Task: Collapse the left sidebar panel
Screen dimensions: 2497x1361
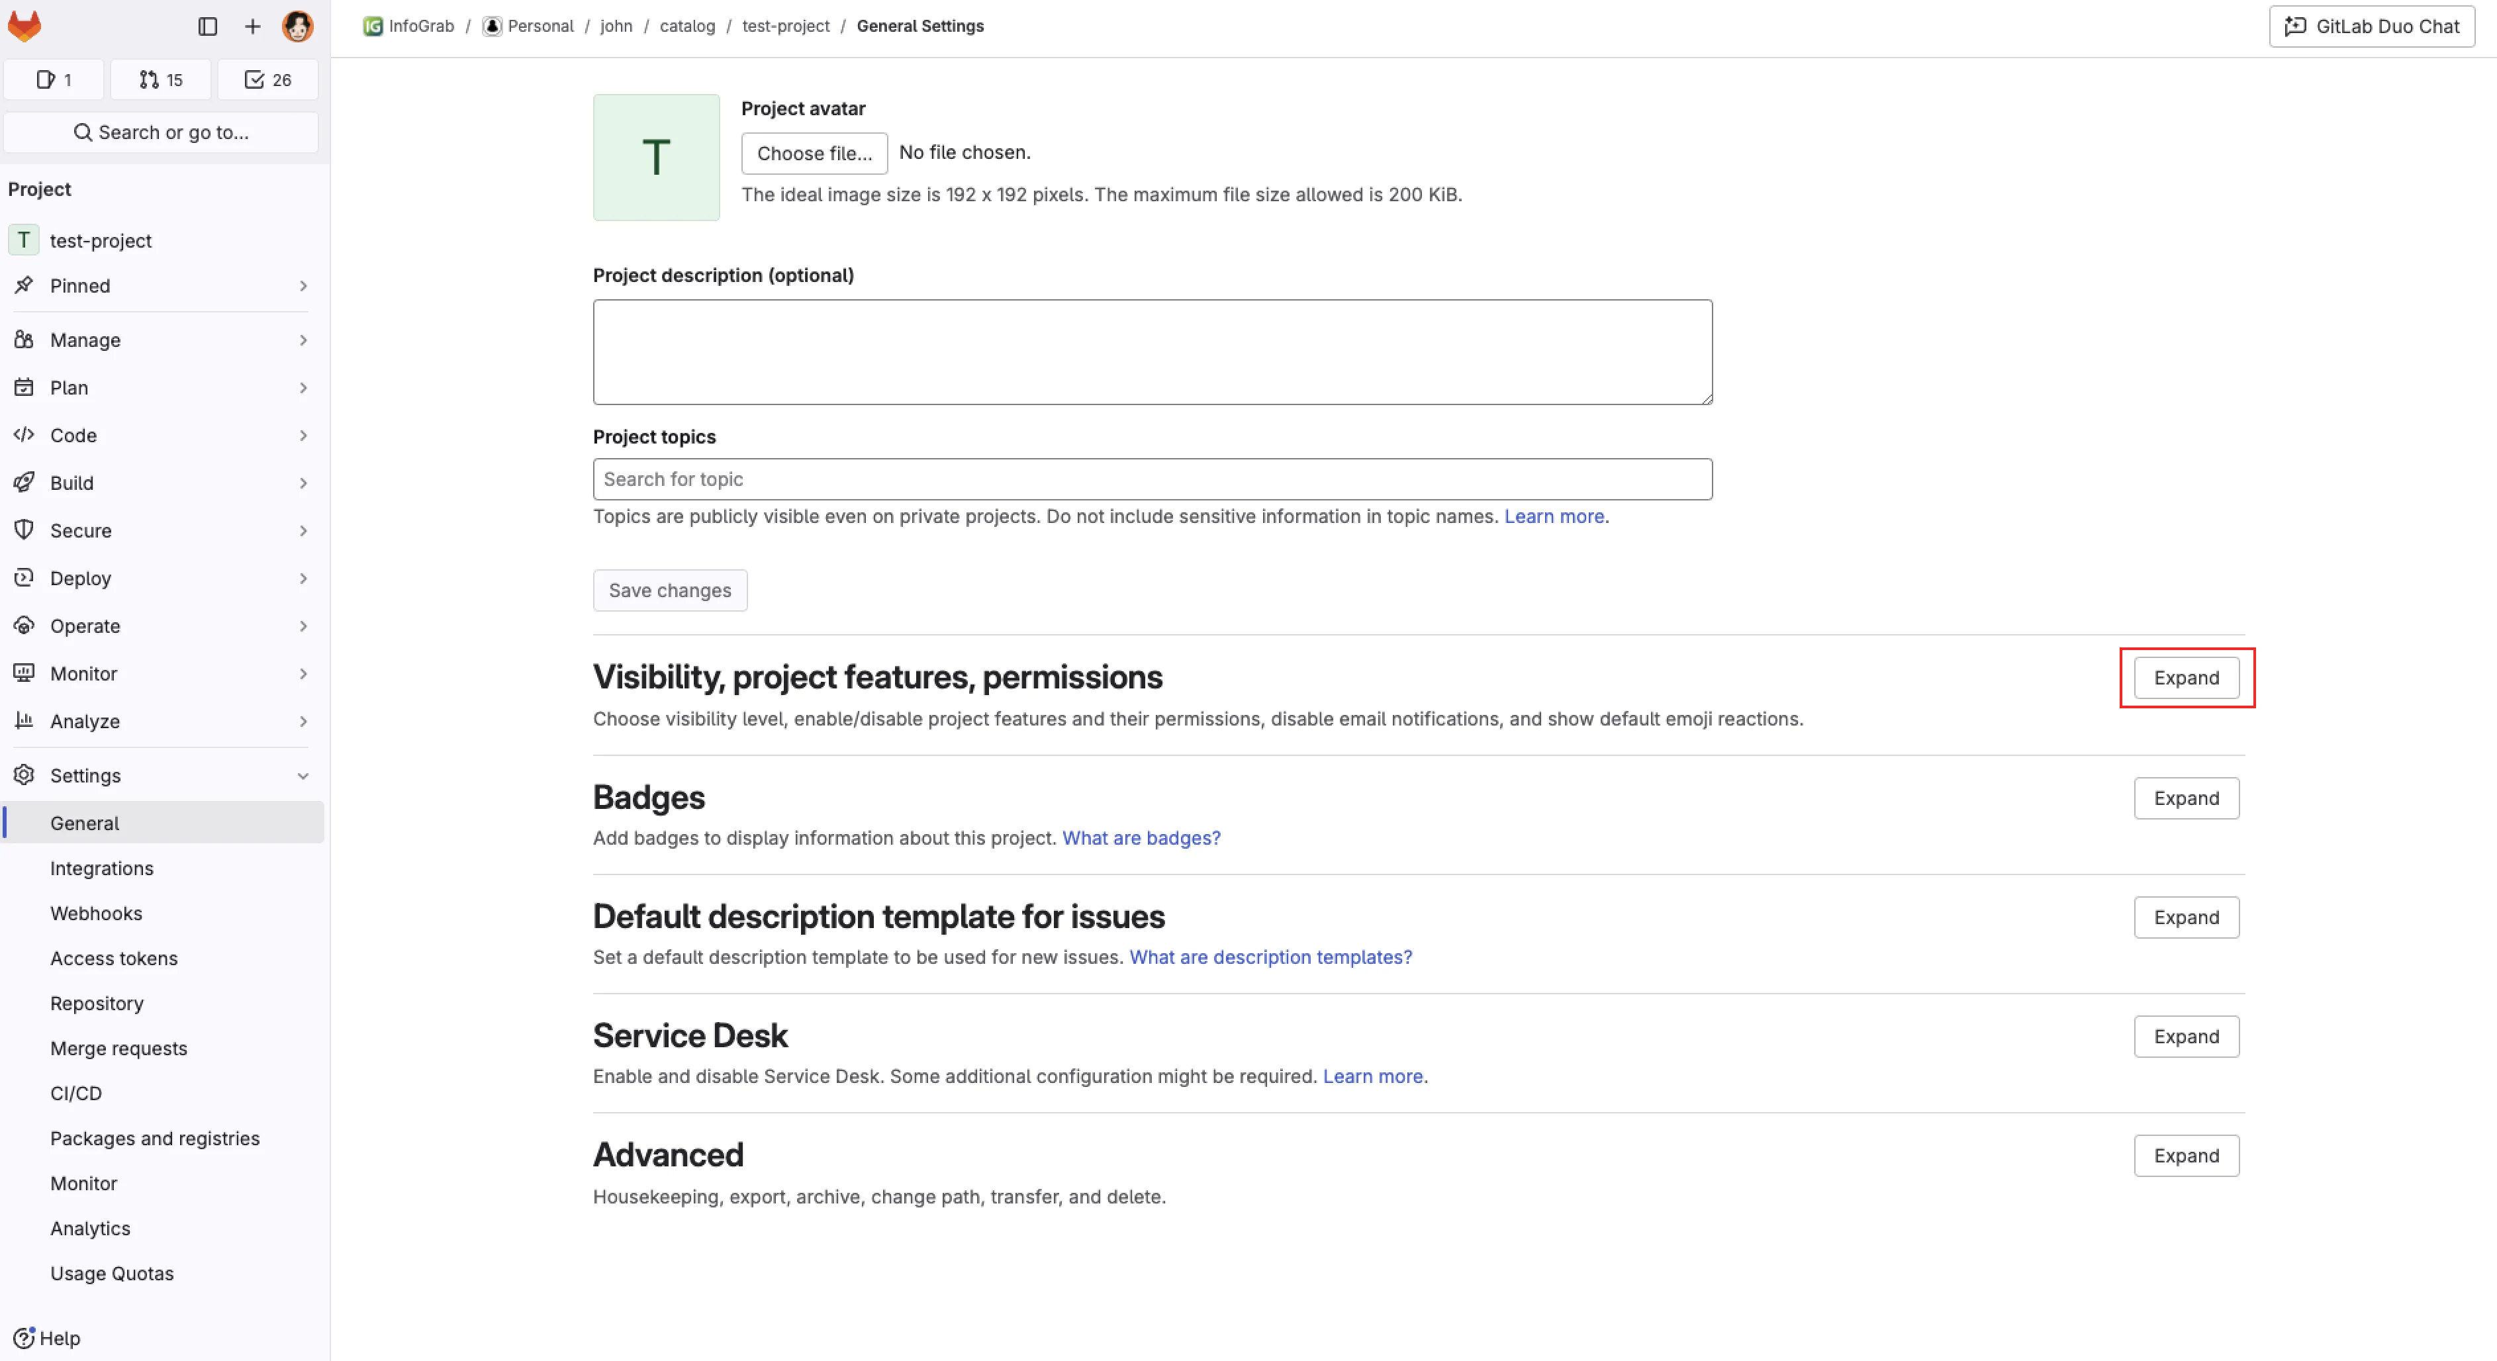Action: tap(207, 26)
